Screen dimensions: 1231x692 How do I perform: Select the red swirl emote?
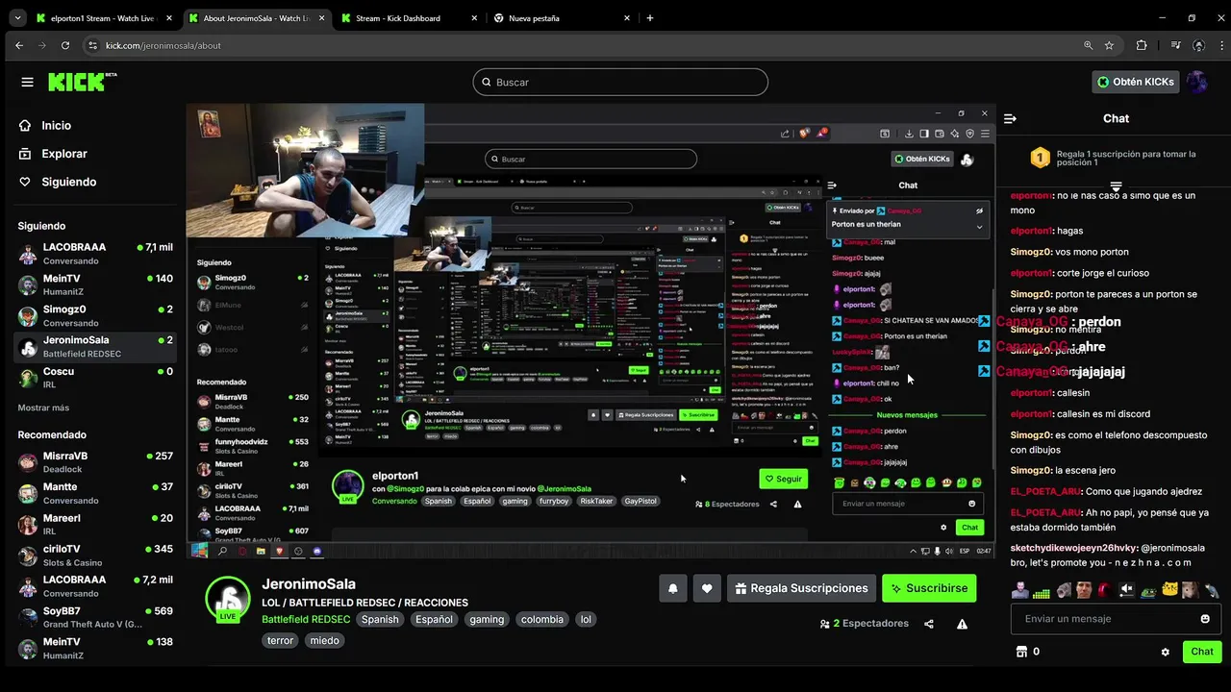point(1105,589)
